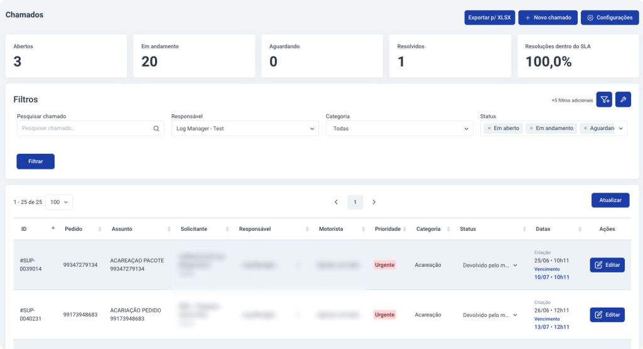643x349 pixels.
Task: Sort table by Datas column
Action: click(x=580, y=229)
